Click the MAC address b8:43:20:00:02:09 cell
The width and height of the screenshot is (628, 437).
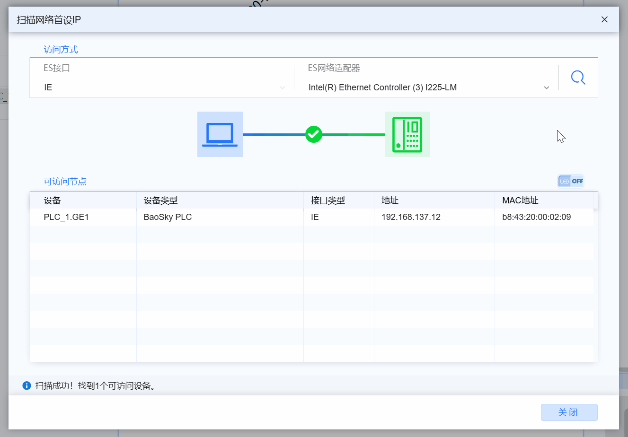(536, 217)
